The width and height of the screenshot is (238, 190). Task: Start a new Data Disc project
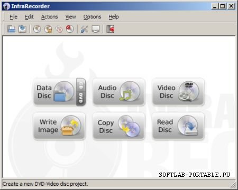click(55, 92)
